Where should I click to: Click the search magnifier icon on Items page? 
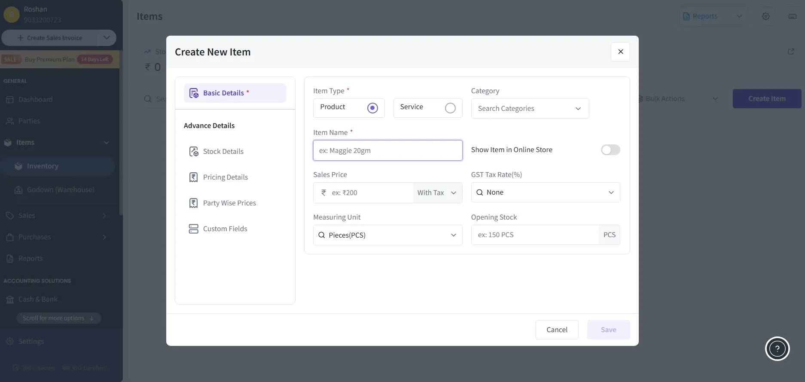tap(148, 99)
